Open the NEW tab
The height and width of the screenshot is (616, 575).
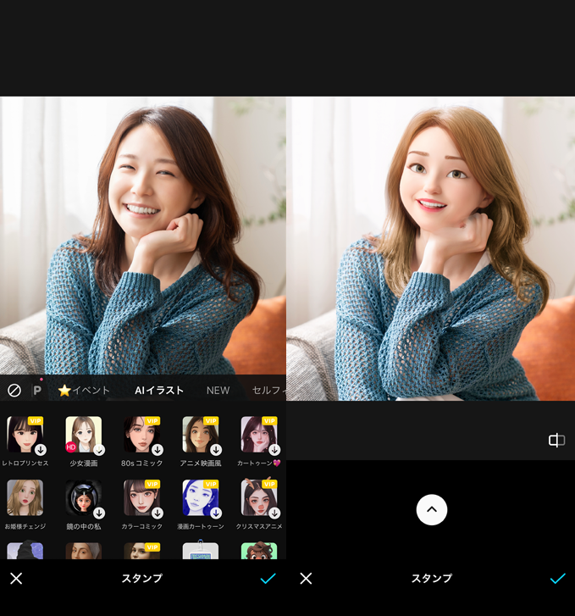click(x=218, y=391)
